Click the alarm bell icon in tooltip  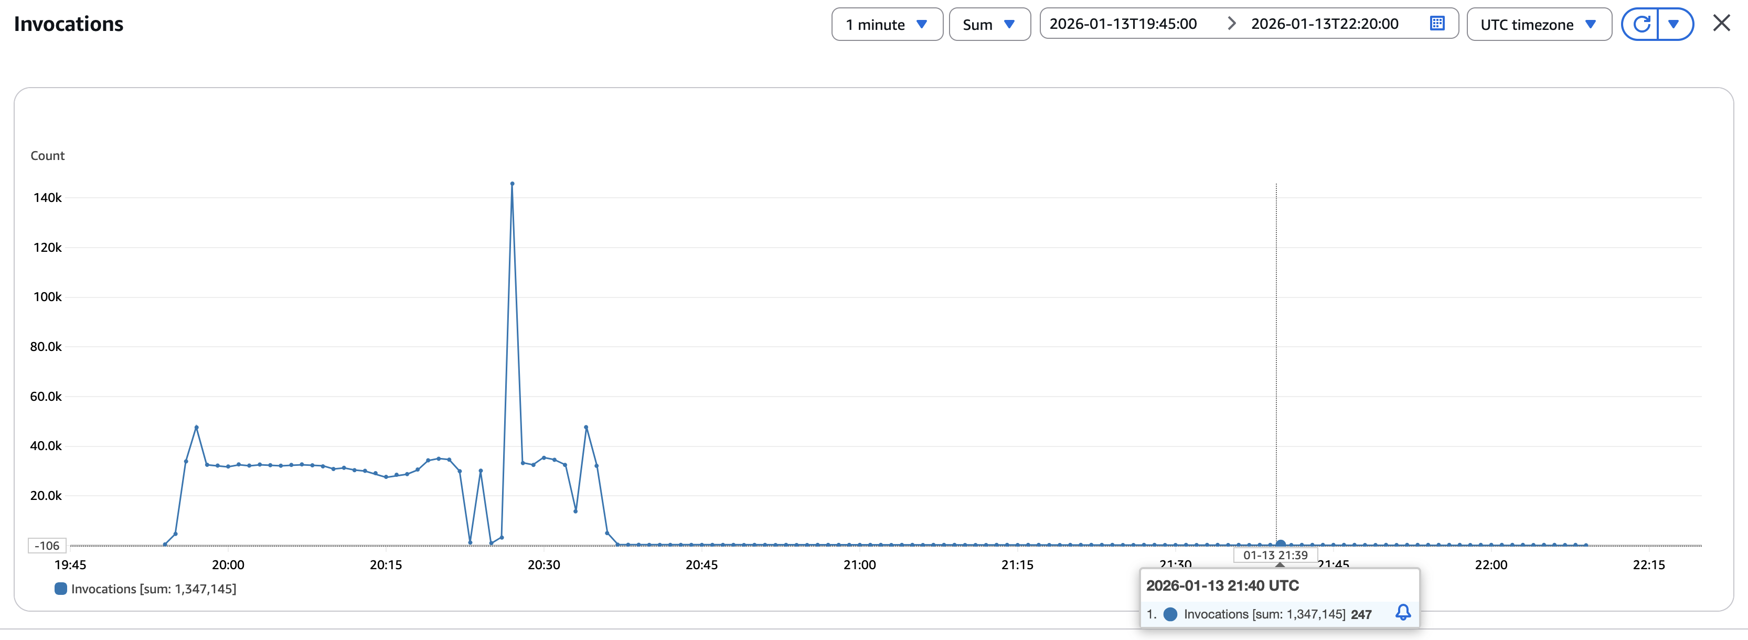click(1403, 613)
